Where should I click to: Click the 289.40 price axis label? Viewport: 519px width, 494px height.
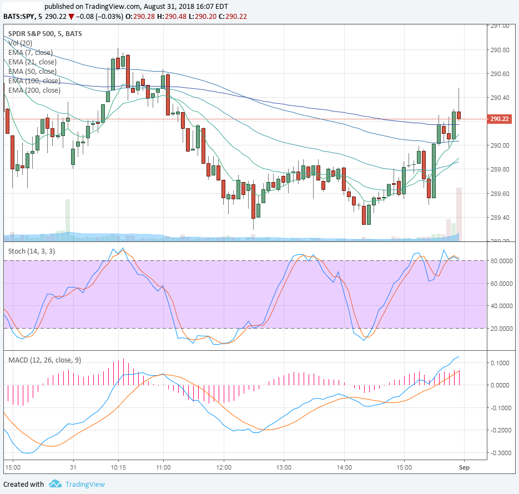pyautogui.click(x=500, y=218)
